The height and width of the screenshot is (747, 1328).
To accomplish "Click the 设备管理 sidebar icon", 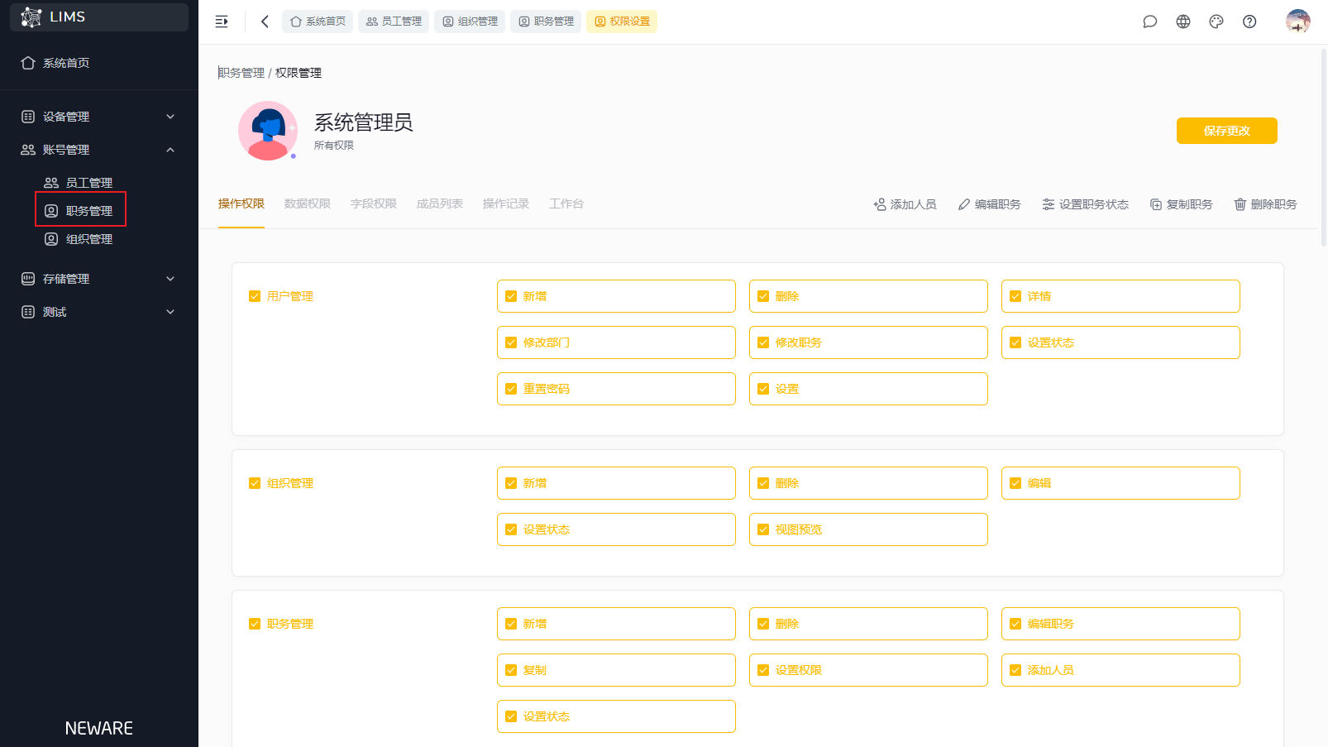I will click(28, 117).
